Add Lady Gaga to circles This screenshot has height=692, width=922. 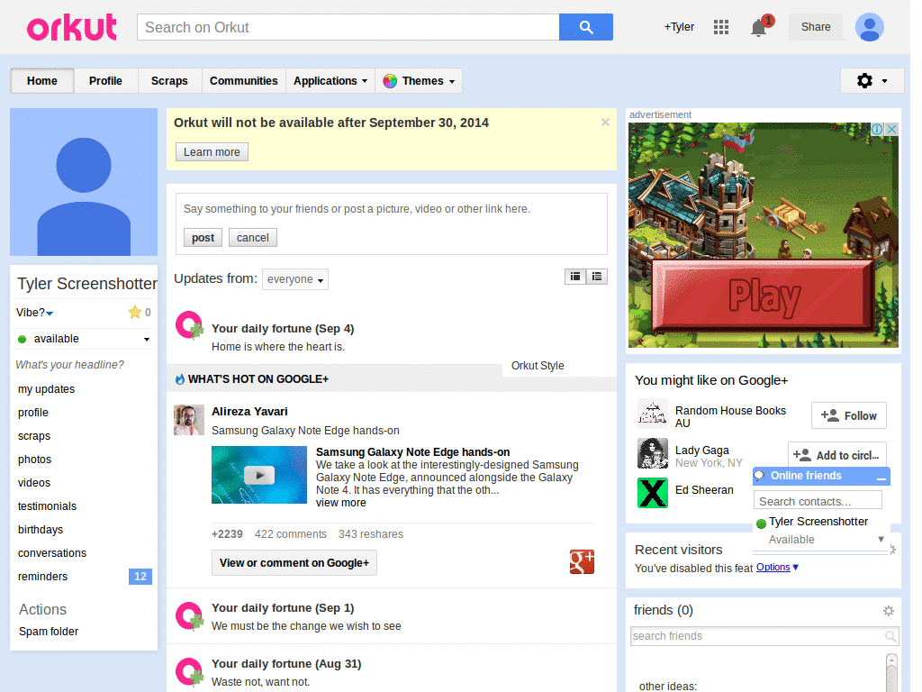pos(836,455)
